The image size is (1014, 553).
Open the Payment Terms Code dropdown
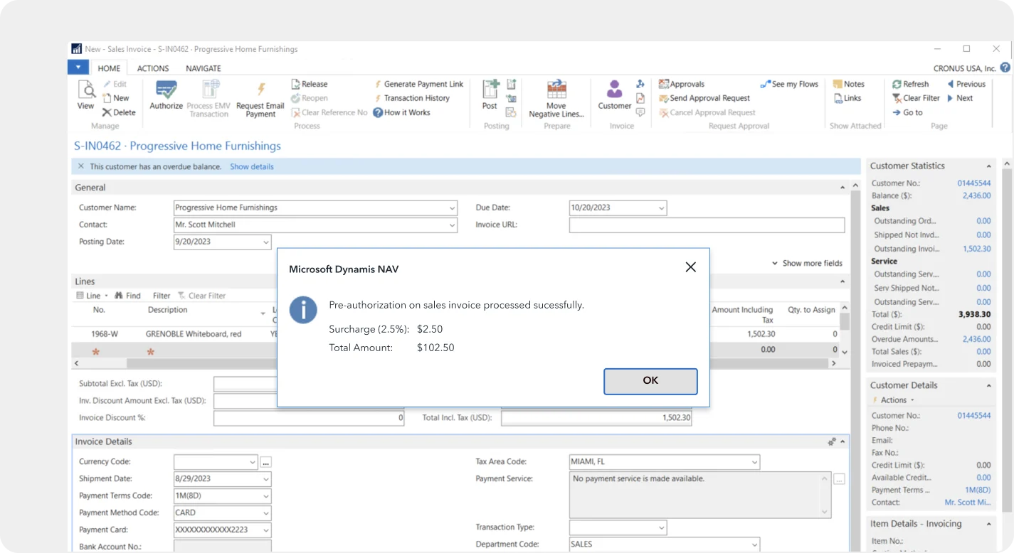[x=266, y=496]
